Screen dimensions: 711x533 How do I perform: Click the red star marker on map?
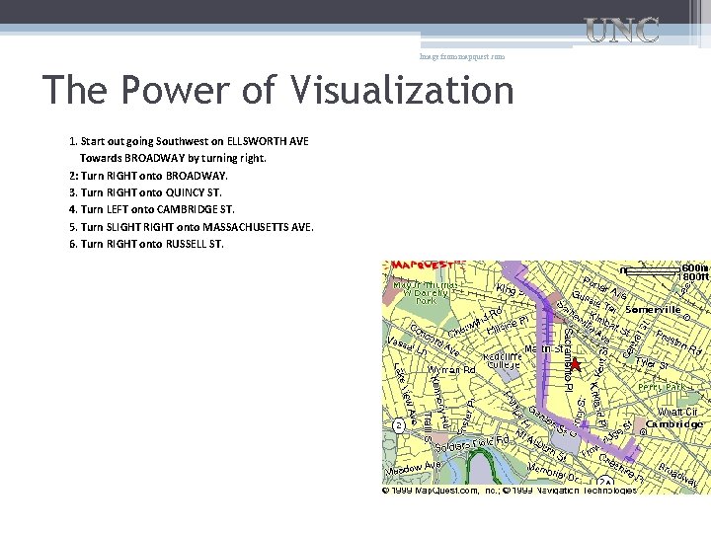pyautogui.click(x=576, y=364)
